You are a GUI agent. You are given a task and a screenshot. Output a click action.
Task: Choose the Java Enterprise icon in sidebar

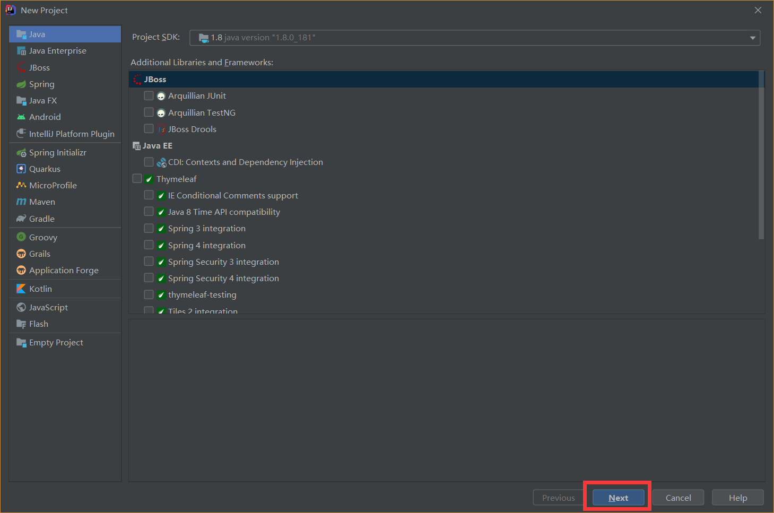click(x=21, y=51)
